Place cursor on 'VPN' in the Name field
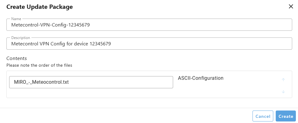This screenshot has height=123, width=298. click(45, 25)
